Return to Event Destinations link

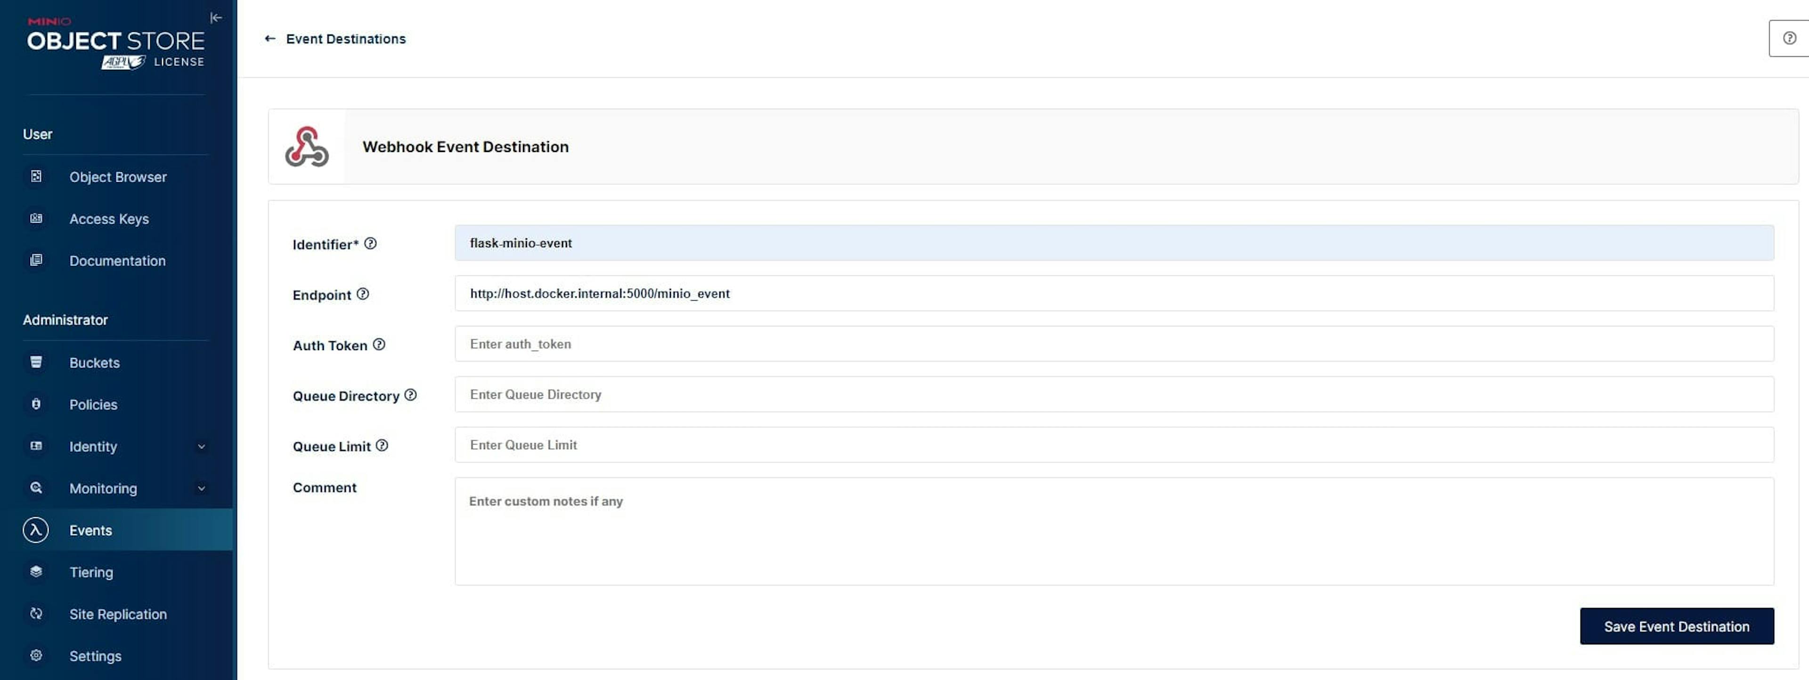coord(345,39)
